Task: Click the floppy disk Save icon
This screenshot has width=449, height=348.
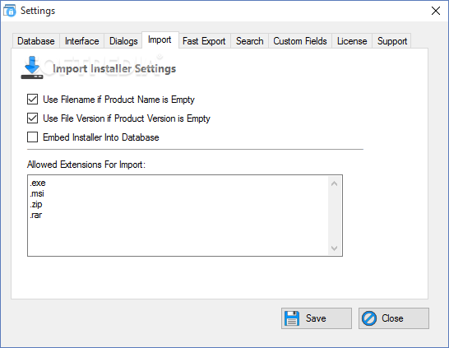Action: click(292, 318)
